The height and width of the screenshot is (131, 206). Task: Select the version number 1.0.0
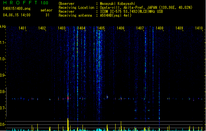45,3
